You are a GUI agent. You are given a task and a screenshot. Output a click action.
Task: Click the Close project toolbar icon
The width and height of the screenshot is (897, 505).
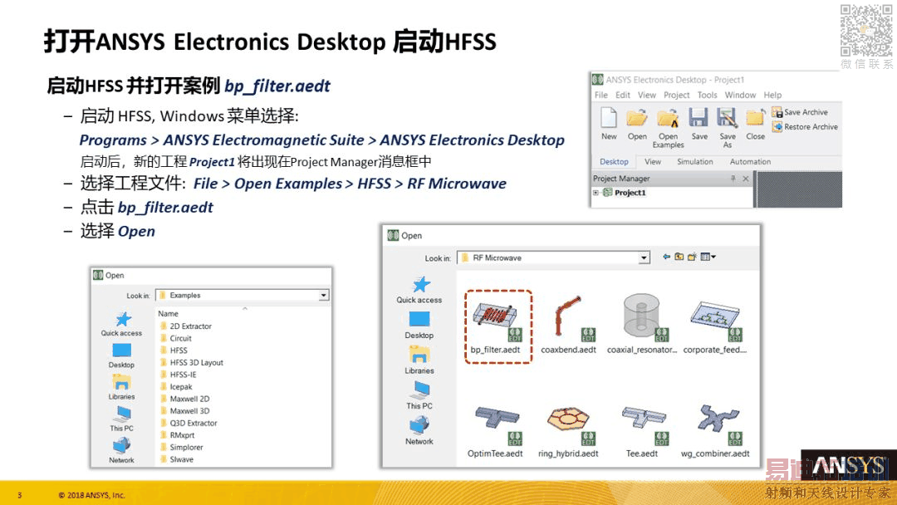(x=755, y=124)
